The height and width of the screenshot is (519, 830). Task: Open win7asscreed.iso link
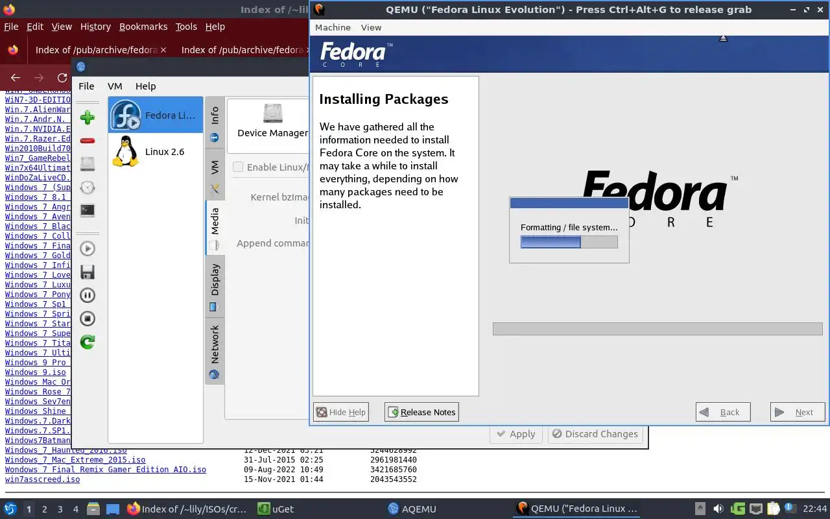tap(43, 479)
